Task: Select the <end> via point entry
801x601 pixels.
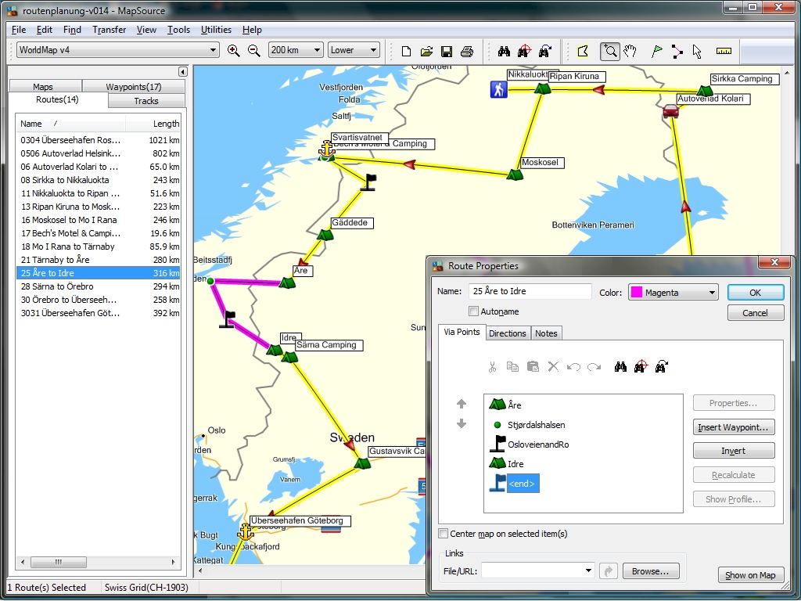Action: (x=522, y=484)
